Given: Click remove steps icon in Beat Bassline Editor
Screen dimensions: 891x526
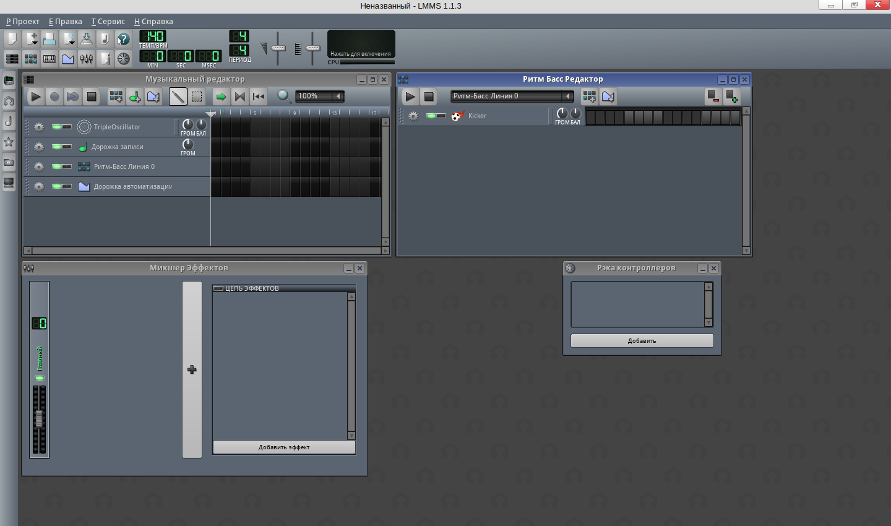Looking at the screenshot, I should (713, 97).
